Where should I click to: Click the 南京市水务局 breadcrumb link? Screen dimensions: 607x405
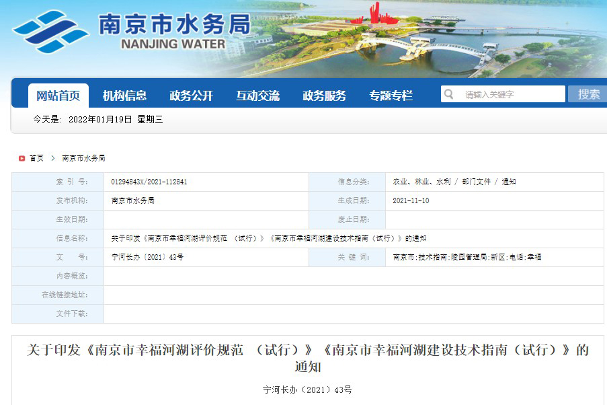click(83, 158)
